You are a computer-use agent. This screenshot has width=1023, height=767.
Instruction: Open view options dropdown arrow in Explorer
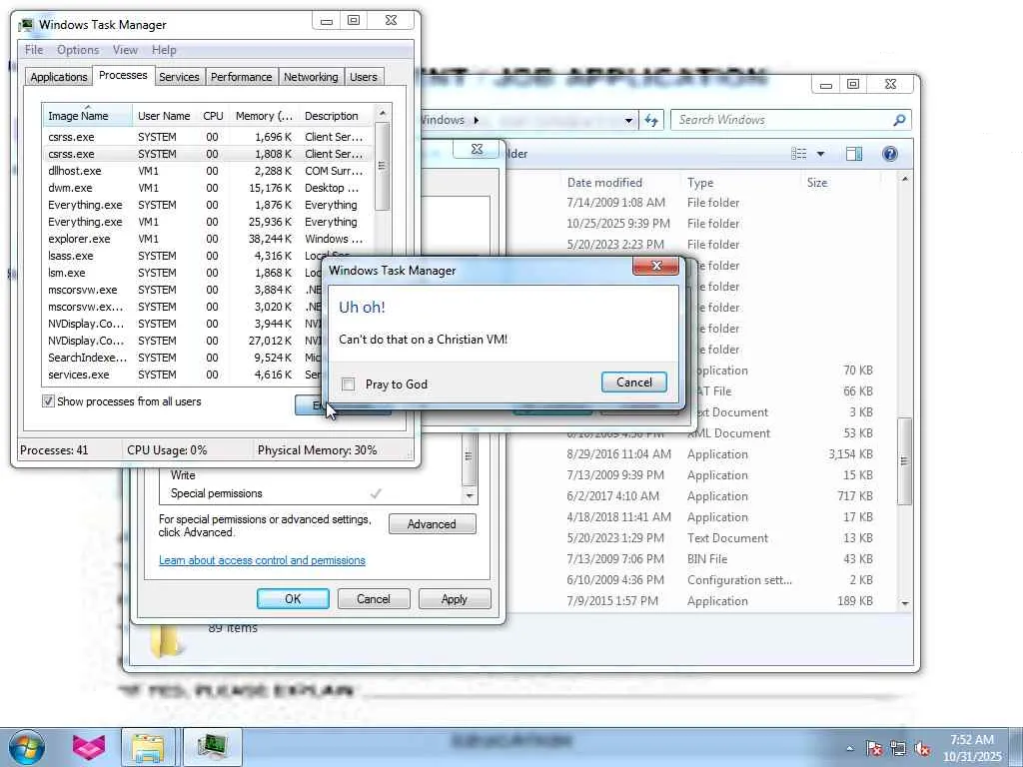[821, 154]
